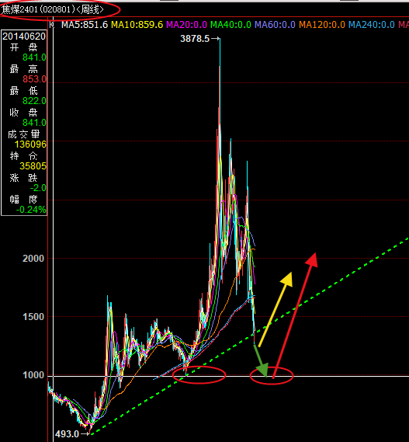Click the 幅度 label
Screen dimensions: 409x442
24,199
